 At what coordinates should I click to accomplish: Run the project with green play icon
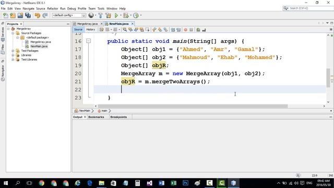(x=116, y=15)
